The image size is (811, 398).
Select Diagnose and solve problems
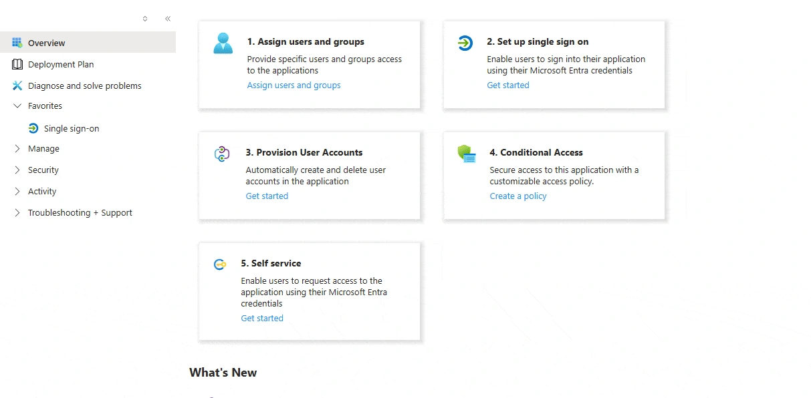click(84, 85)
